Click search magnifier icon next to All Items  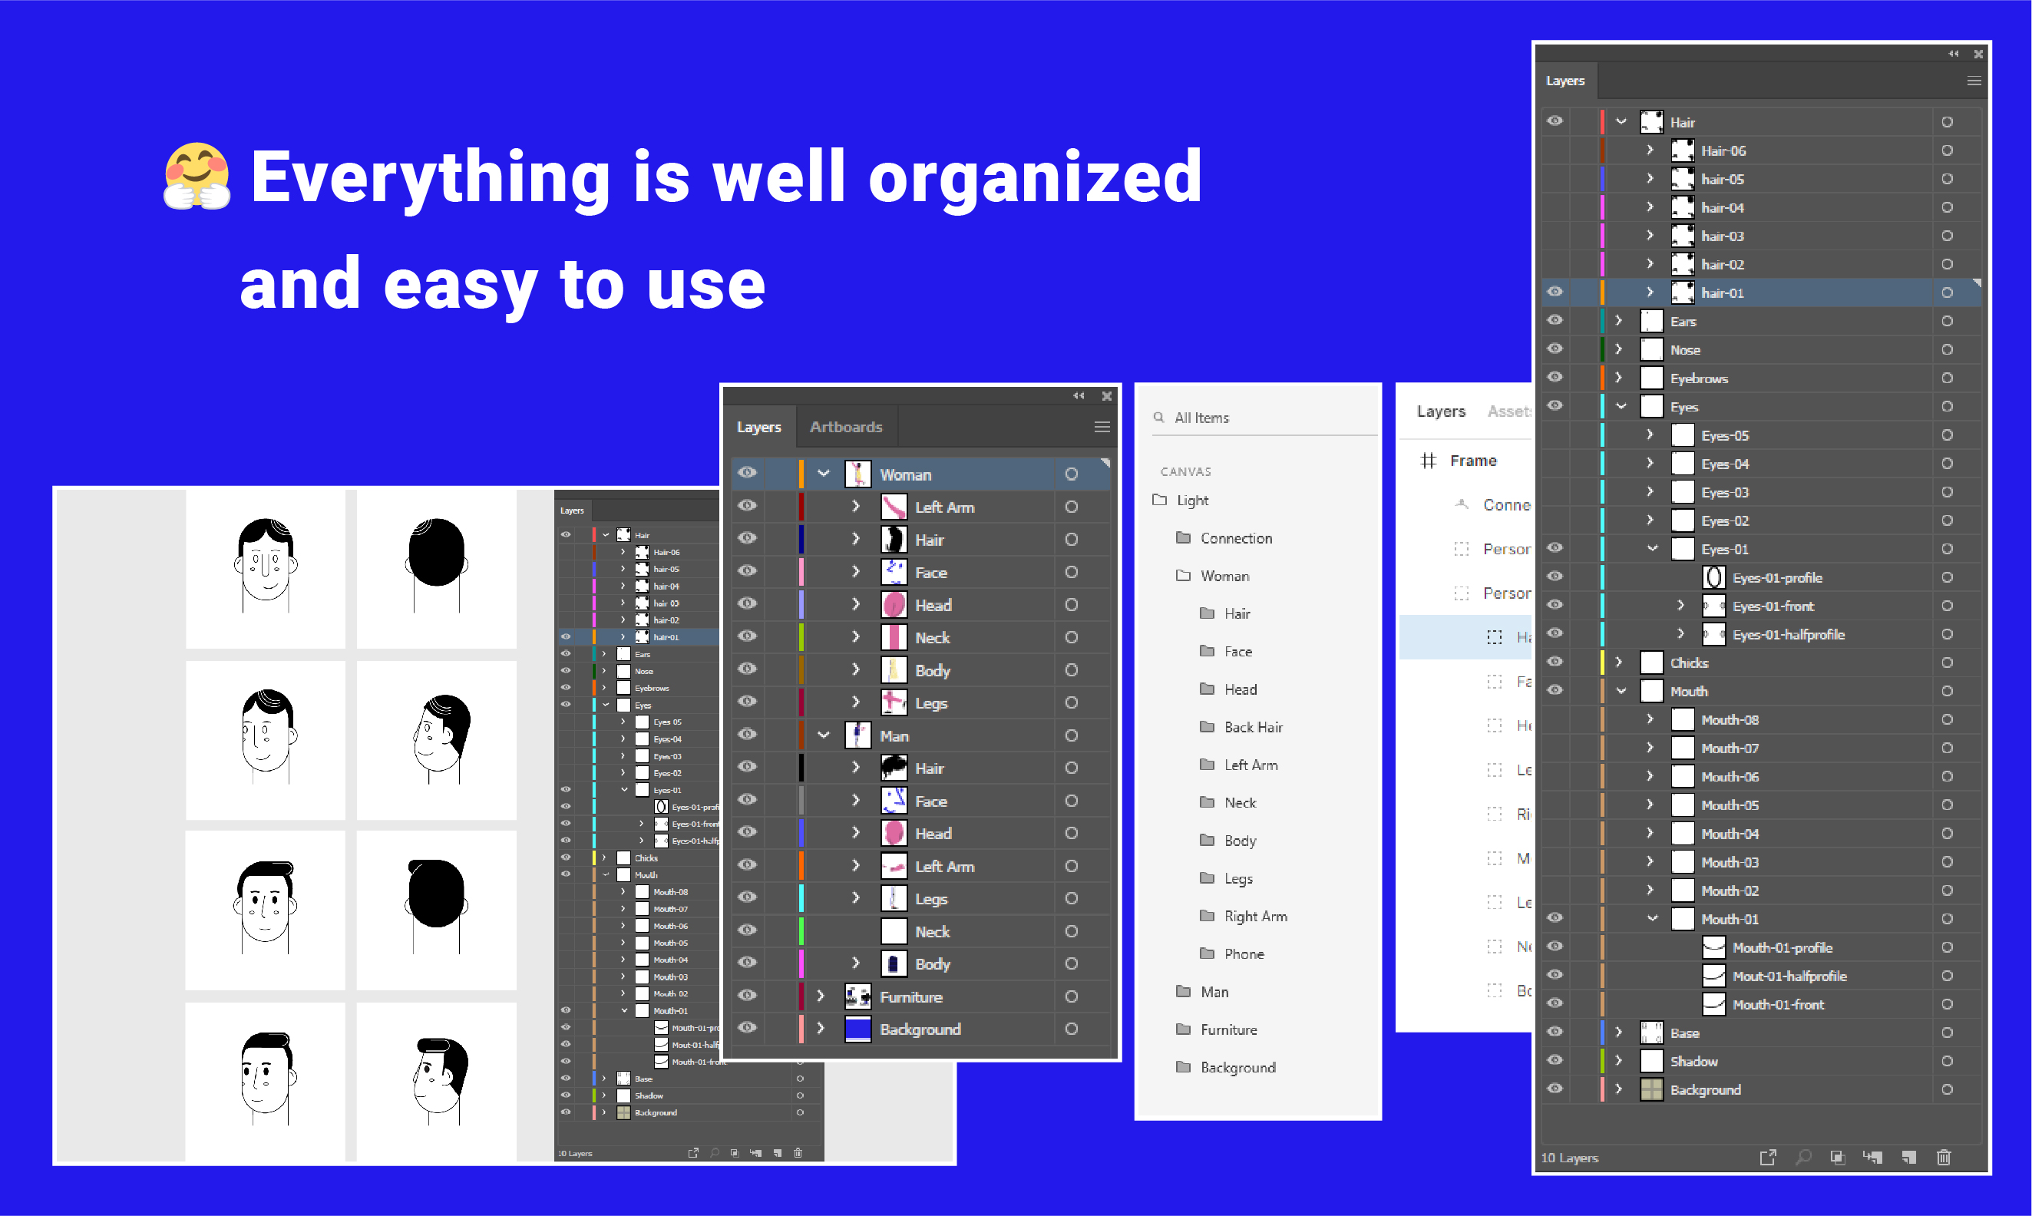(1158, 417)
